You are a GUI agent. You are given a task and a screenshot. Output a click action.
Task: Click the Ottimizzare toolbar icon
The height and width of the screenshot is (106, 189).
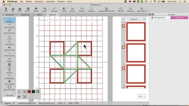pos(130,9)
